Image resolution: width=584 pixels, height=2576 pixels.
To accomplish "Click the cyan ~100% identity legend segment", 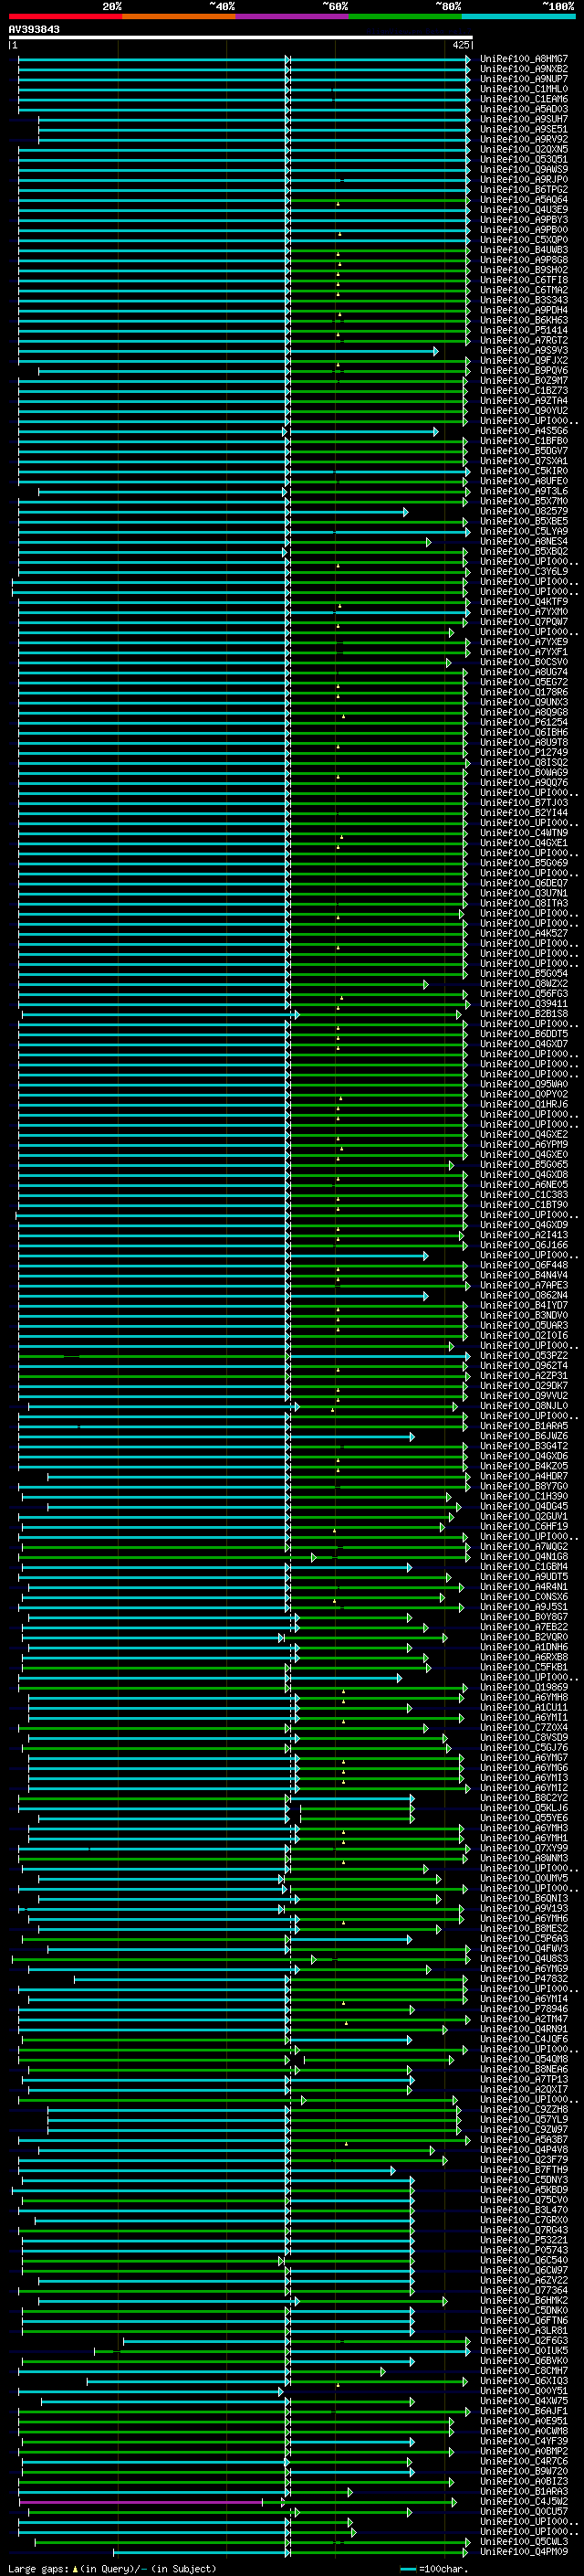I will tap(518, 16).
